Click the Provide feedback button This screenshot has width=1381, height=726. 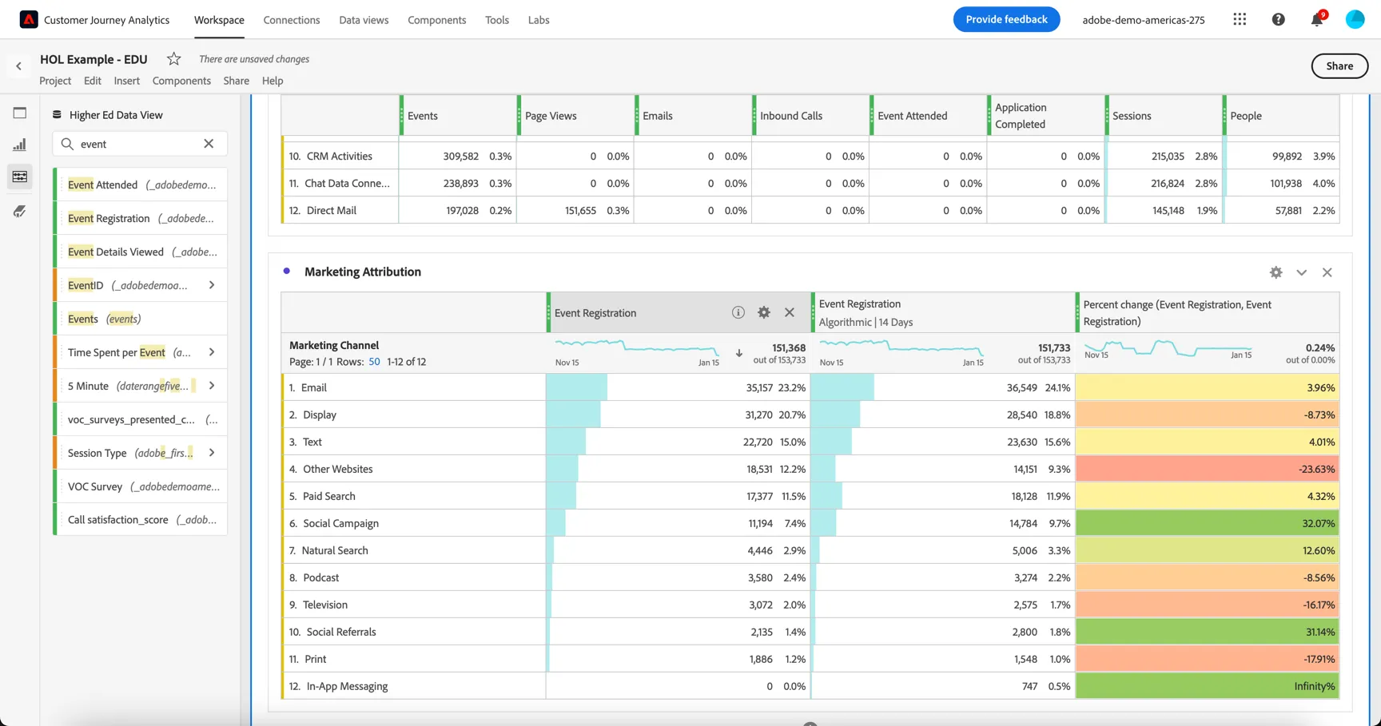pos(1006,19)
